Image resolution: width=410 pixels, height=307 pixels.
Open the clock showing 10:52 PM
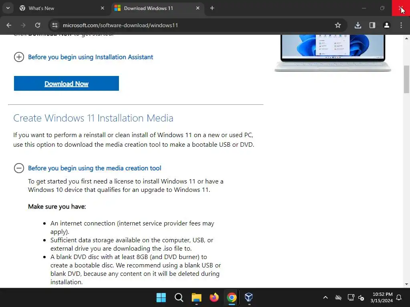click(x=382, y=297)
